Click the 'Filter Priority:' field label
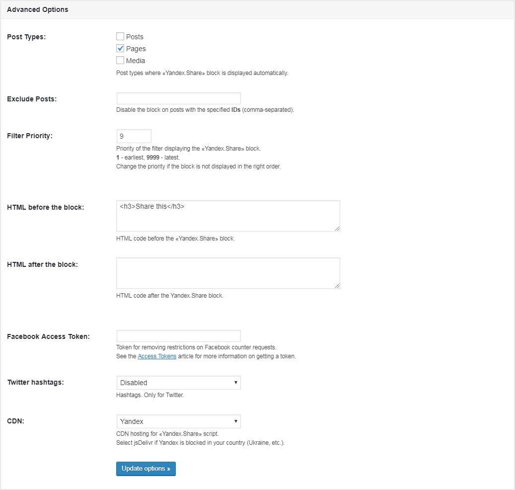 [30, 136]
